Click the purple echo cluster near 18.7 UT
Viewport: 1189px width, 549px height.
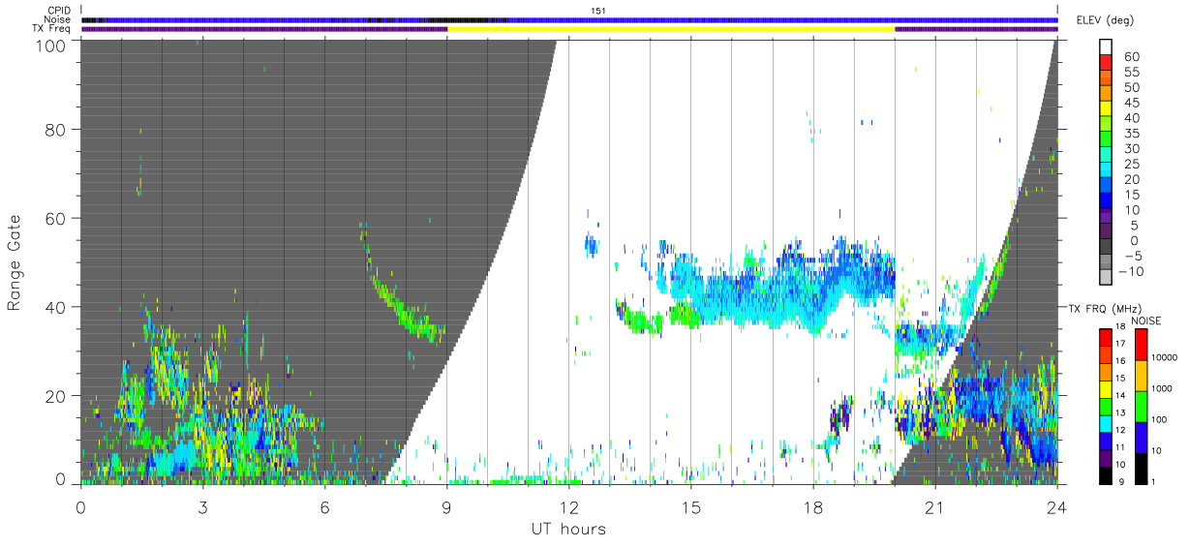pyautogui.click(x=841, y=414)
